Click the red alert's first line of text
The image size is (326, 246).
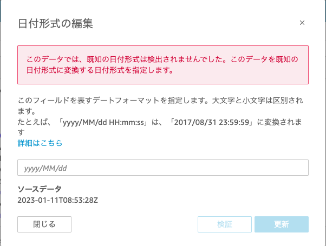click(162, 59)
